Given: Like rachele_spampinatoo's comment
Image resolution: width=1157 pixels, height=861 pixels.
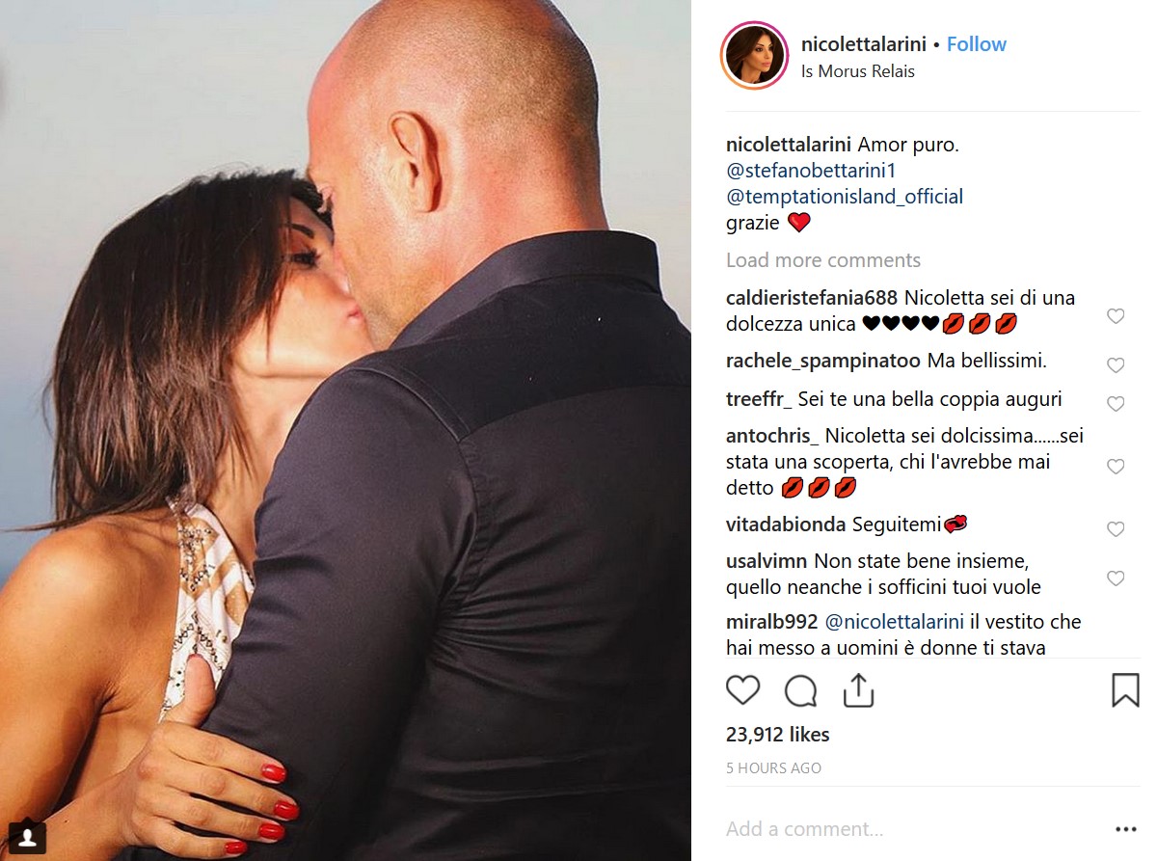Looking at the screenshot, I should [x=1116, y=365].
